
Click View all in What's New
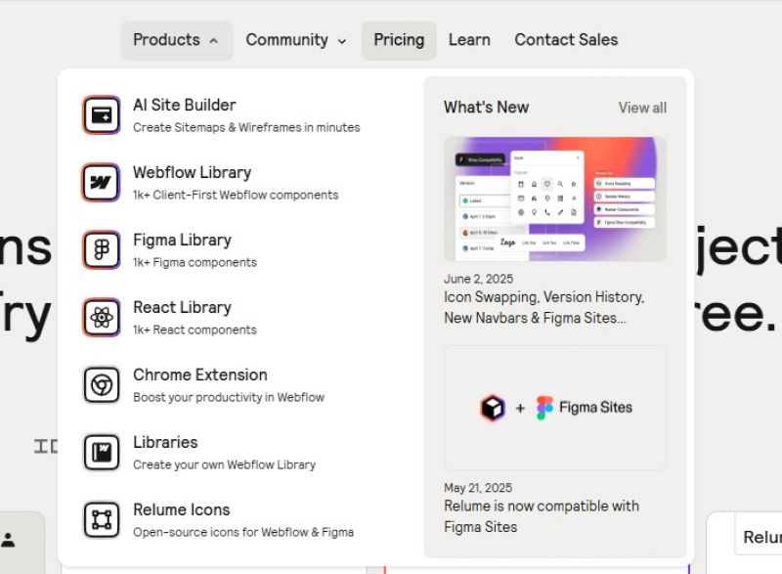[642, 108]
